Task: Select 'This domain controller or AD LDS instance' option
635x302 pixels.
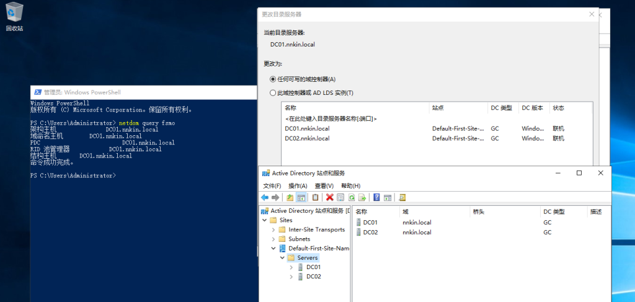Action: [x=273, y=93]
